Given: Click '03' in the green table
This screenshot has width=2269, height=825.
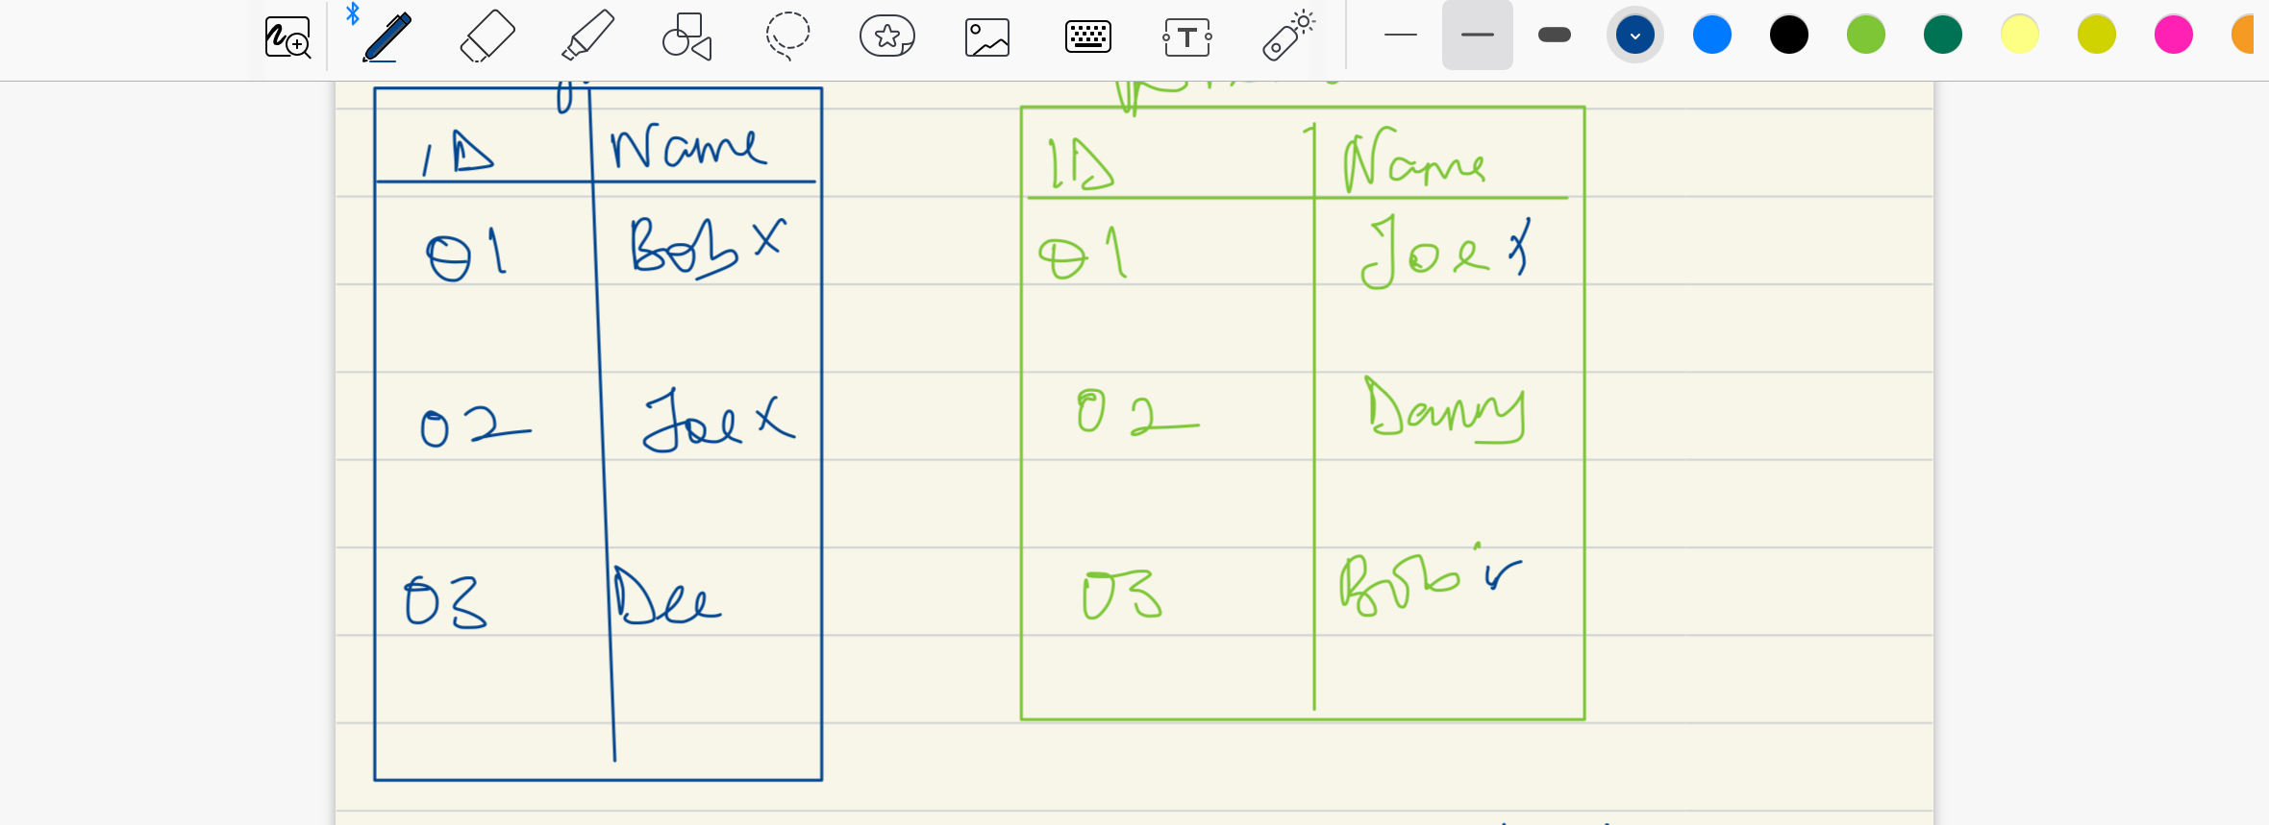Looking at the screenshot, I should [1122, 595].
